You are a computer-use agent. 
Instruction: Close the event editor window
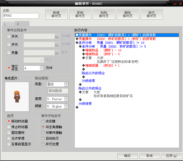coord(180,3)
